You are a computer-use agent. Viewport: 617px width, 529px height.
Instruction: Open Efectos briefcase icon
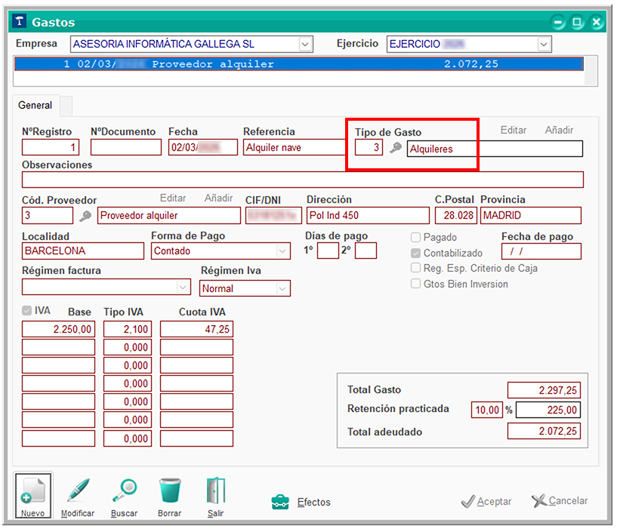click(280, 502)
